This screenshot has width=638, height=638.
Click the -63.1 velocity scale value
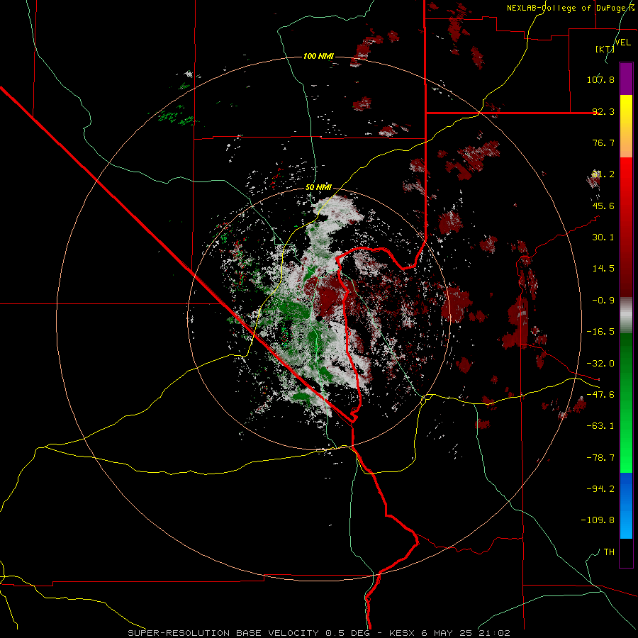click(600, 426)
